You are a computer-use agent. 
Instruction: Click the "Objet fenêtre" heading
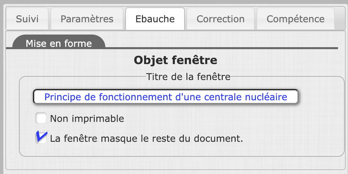point(175,60)
